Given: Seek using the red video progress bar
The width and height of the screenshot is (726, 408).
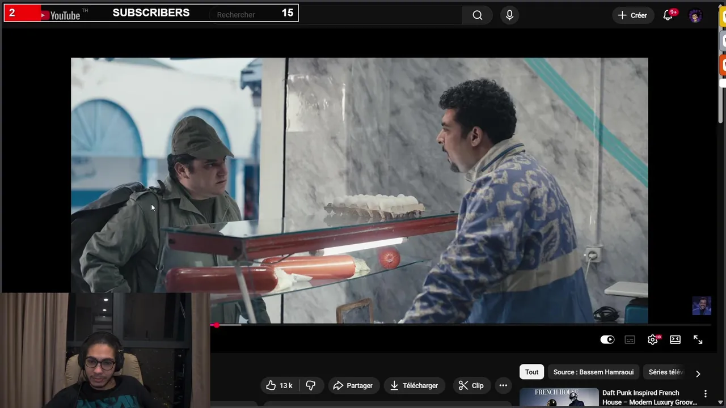Looking at the screenshot, I should point(461,325).
